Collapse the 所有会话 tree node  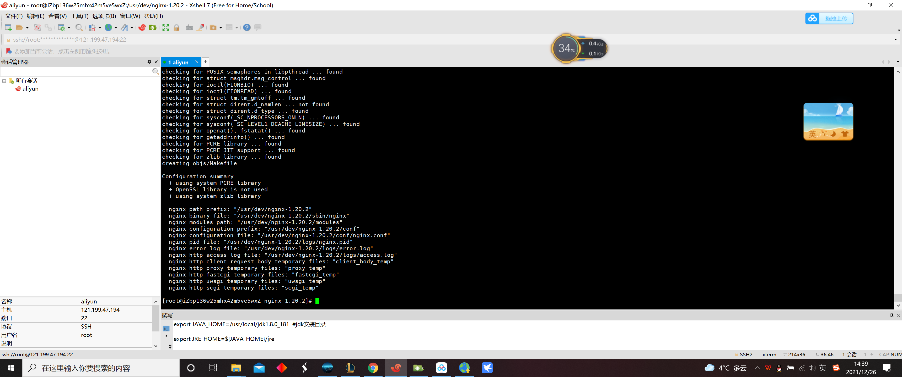[4, 81]
